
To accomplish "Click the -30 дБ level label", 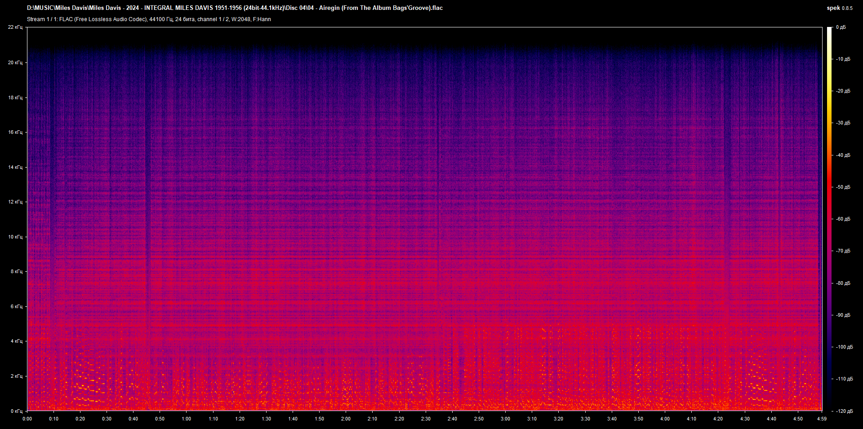I will tap(843, 123).
